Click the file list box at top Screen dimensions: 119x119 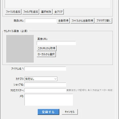point(58,4)
